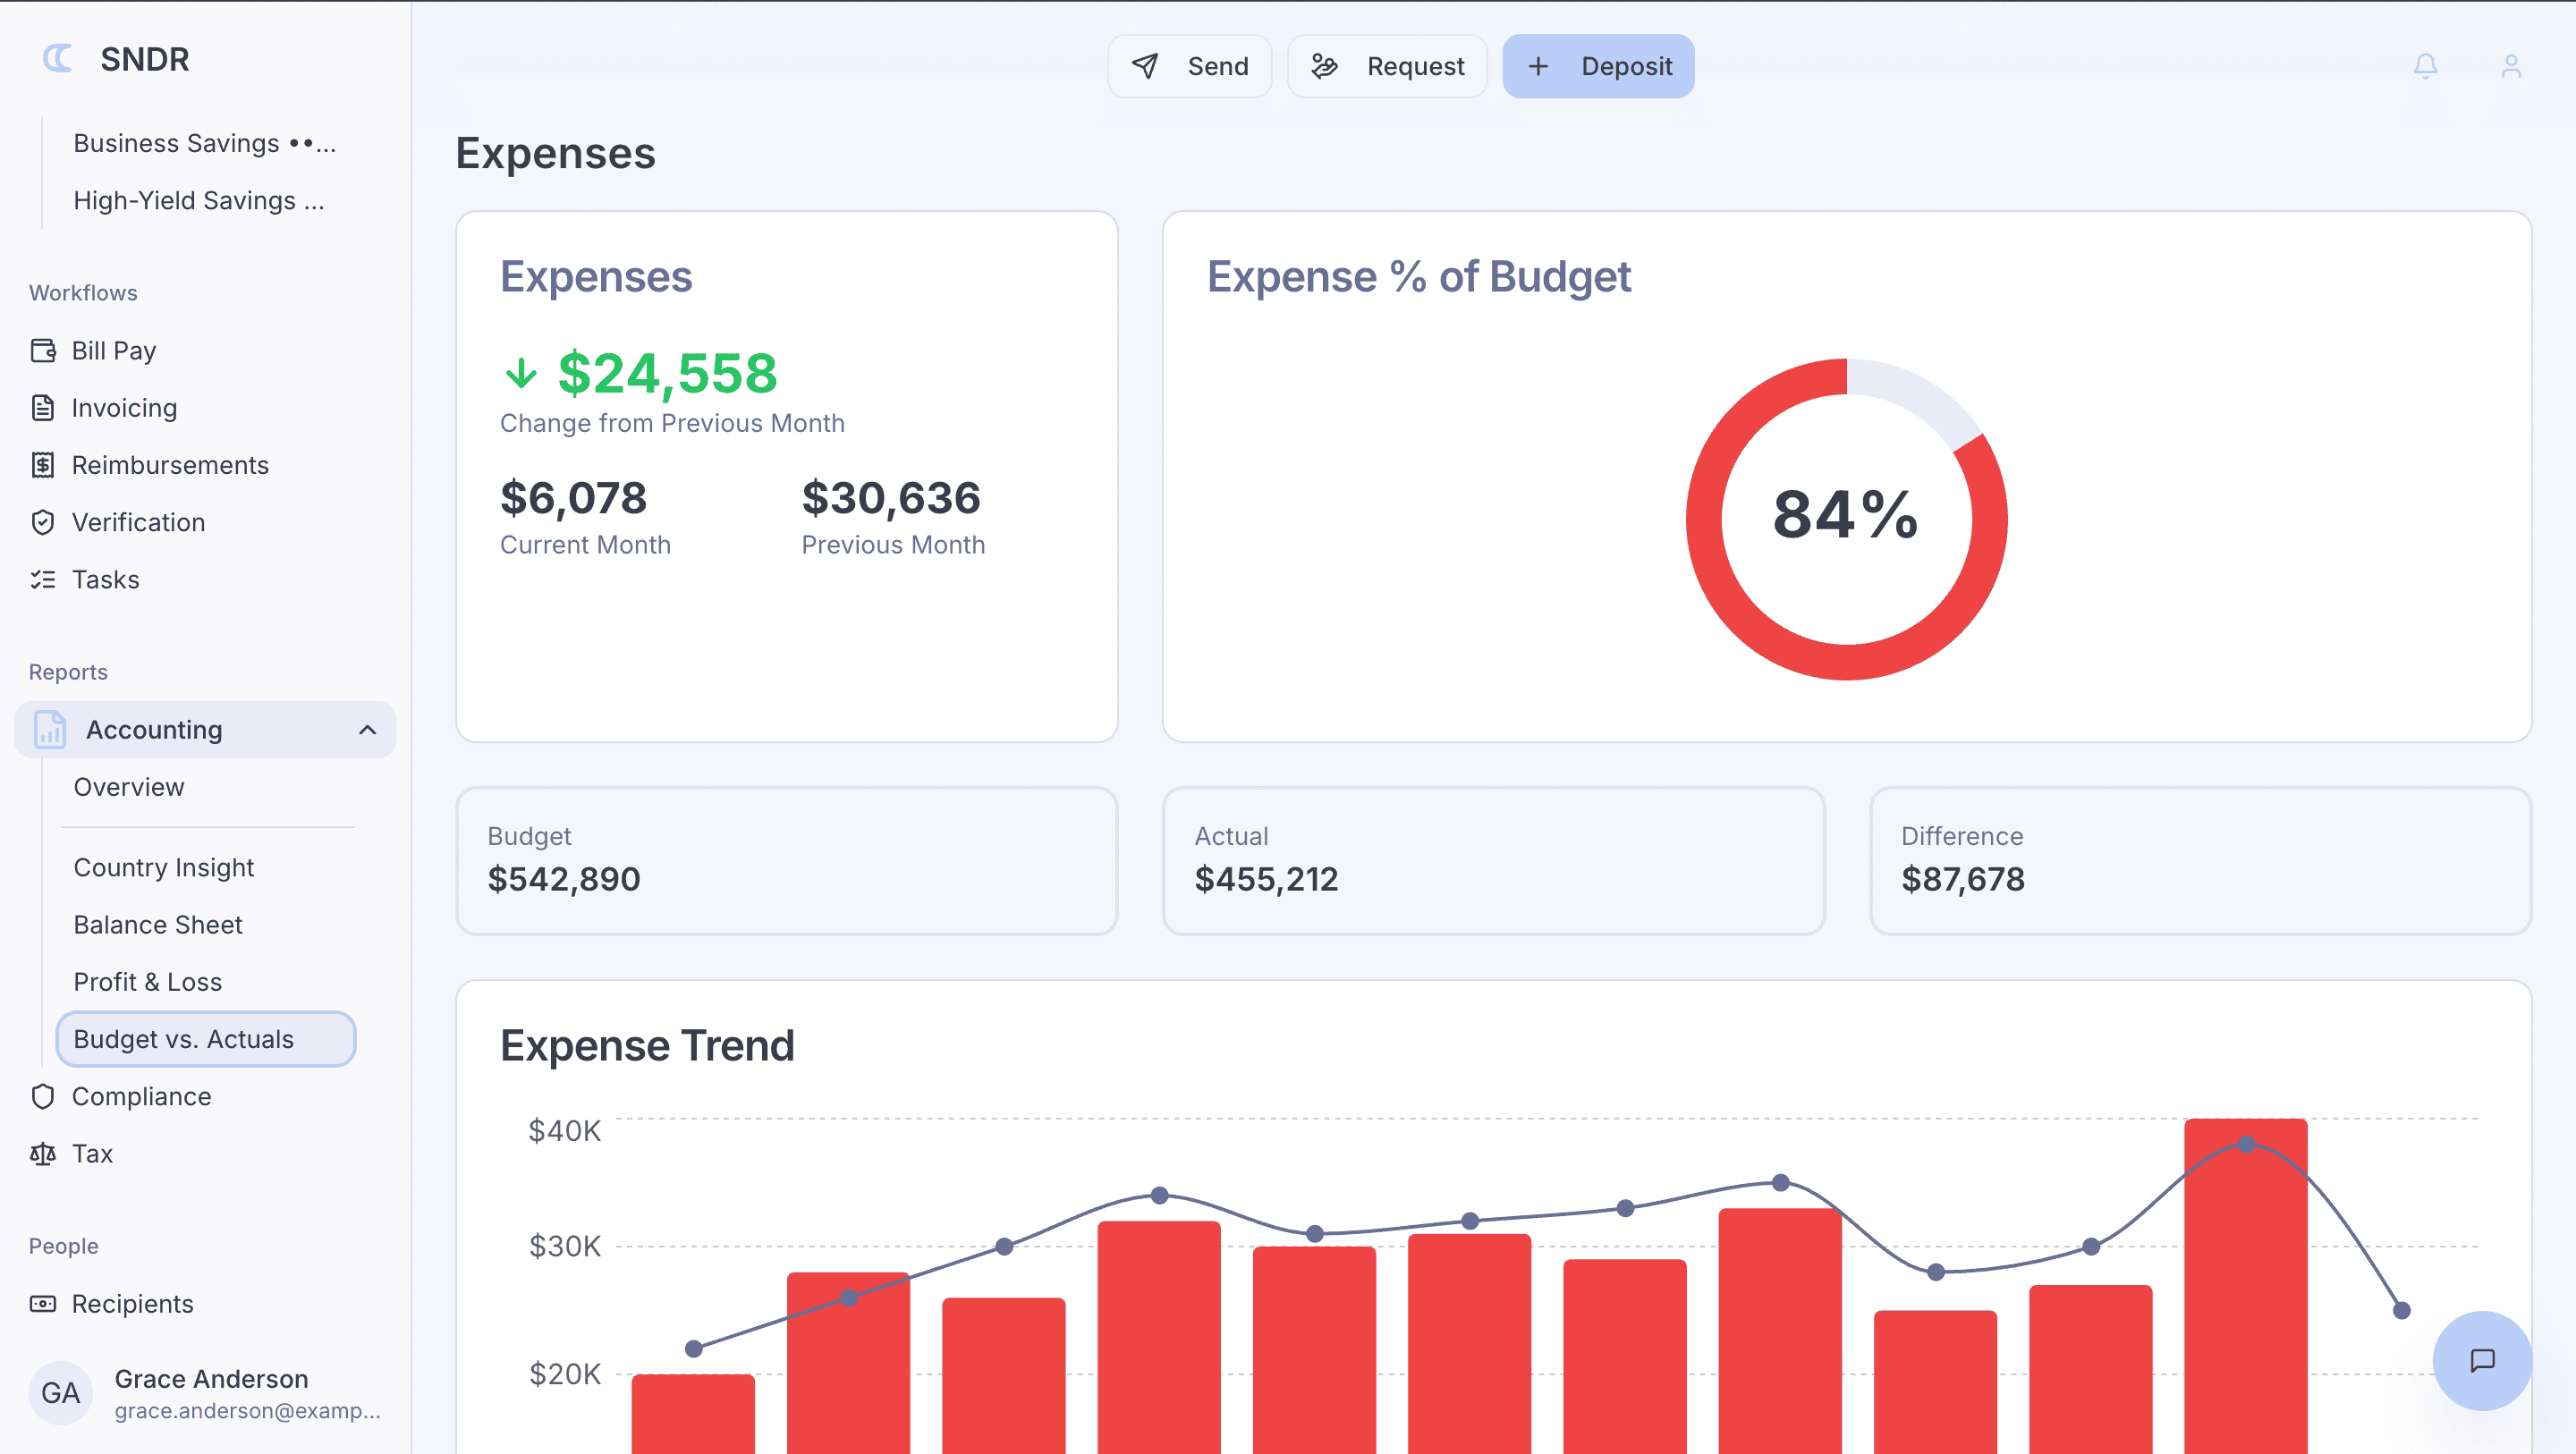Screen dimensions: 2576x1454
Task: Click the Request hand icon
Action: point(1324,66)
